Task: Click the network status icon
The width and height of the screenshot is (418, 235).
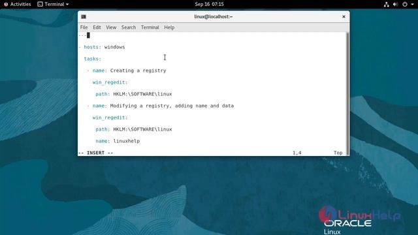Action: pos(386,5)
